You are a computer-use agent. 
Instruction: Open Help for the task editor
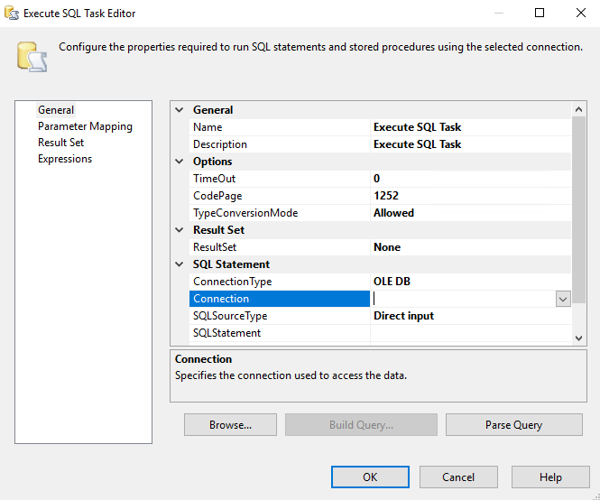click(550, 477)
